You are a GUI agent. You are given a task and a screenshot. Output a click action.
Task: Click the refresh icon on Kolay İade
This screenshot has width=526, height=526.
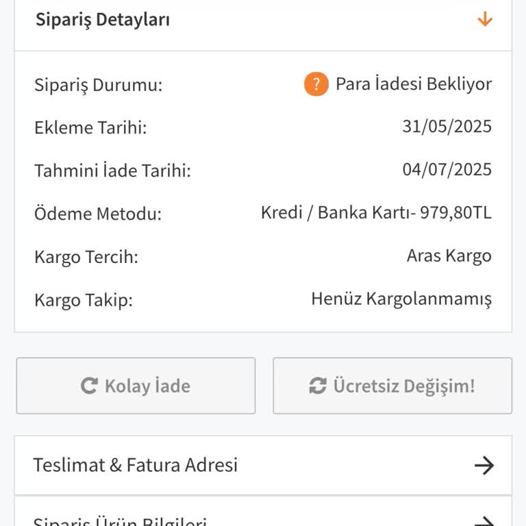pyautogui.click(x=89, y=386)
